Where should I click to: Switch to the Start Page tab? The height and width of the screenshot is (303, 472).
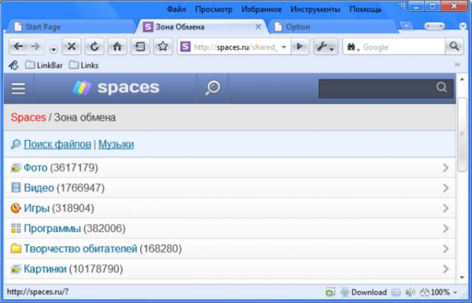pos(71,27)
